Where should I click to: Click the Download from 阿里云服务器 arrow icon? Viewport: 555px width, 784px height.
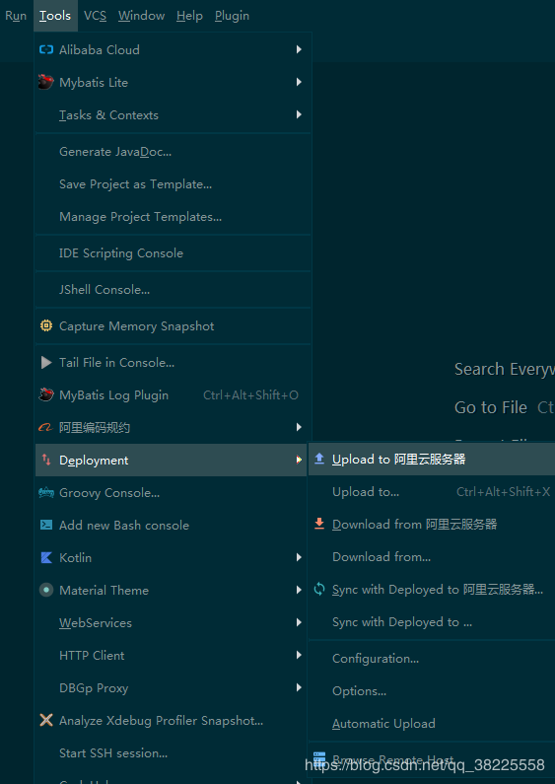[319, 524]
